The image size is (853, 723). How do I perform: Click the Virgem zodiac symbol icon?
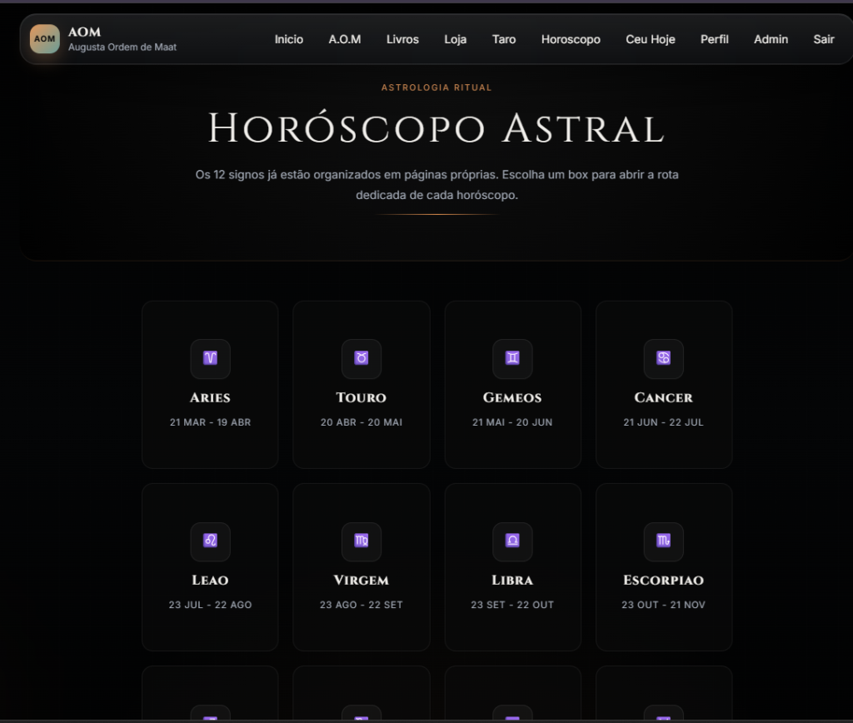click(362, 541)
